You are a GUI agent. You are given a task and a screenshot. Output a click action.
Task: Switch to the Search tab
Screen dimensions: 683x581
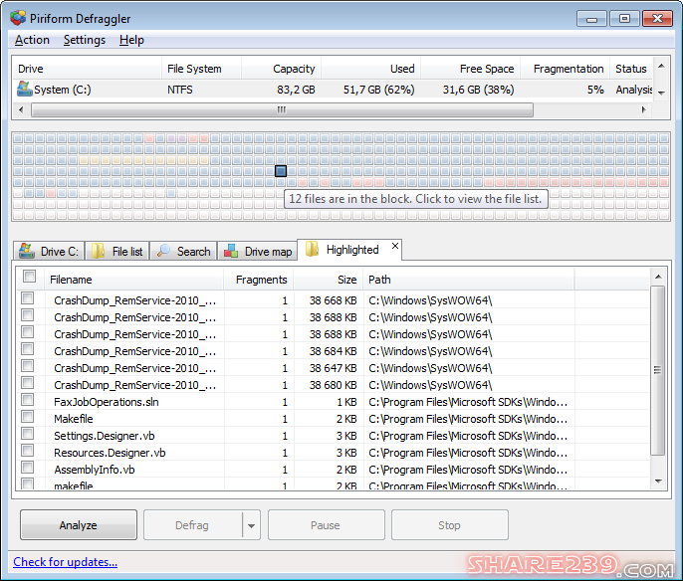183,251
